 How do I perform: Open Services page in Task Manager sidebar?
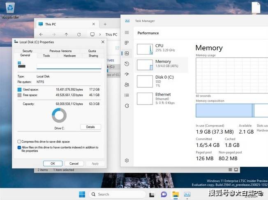[x=127, y=106]
